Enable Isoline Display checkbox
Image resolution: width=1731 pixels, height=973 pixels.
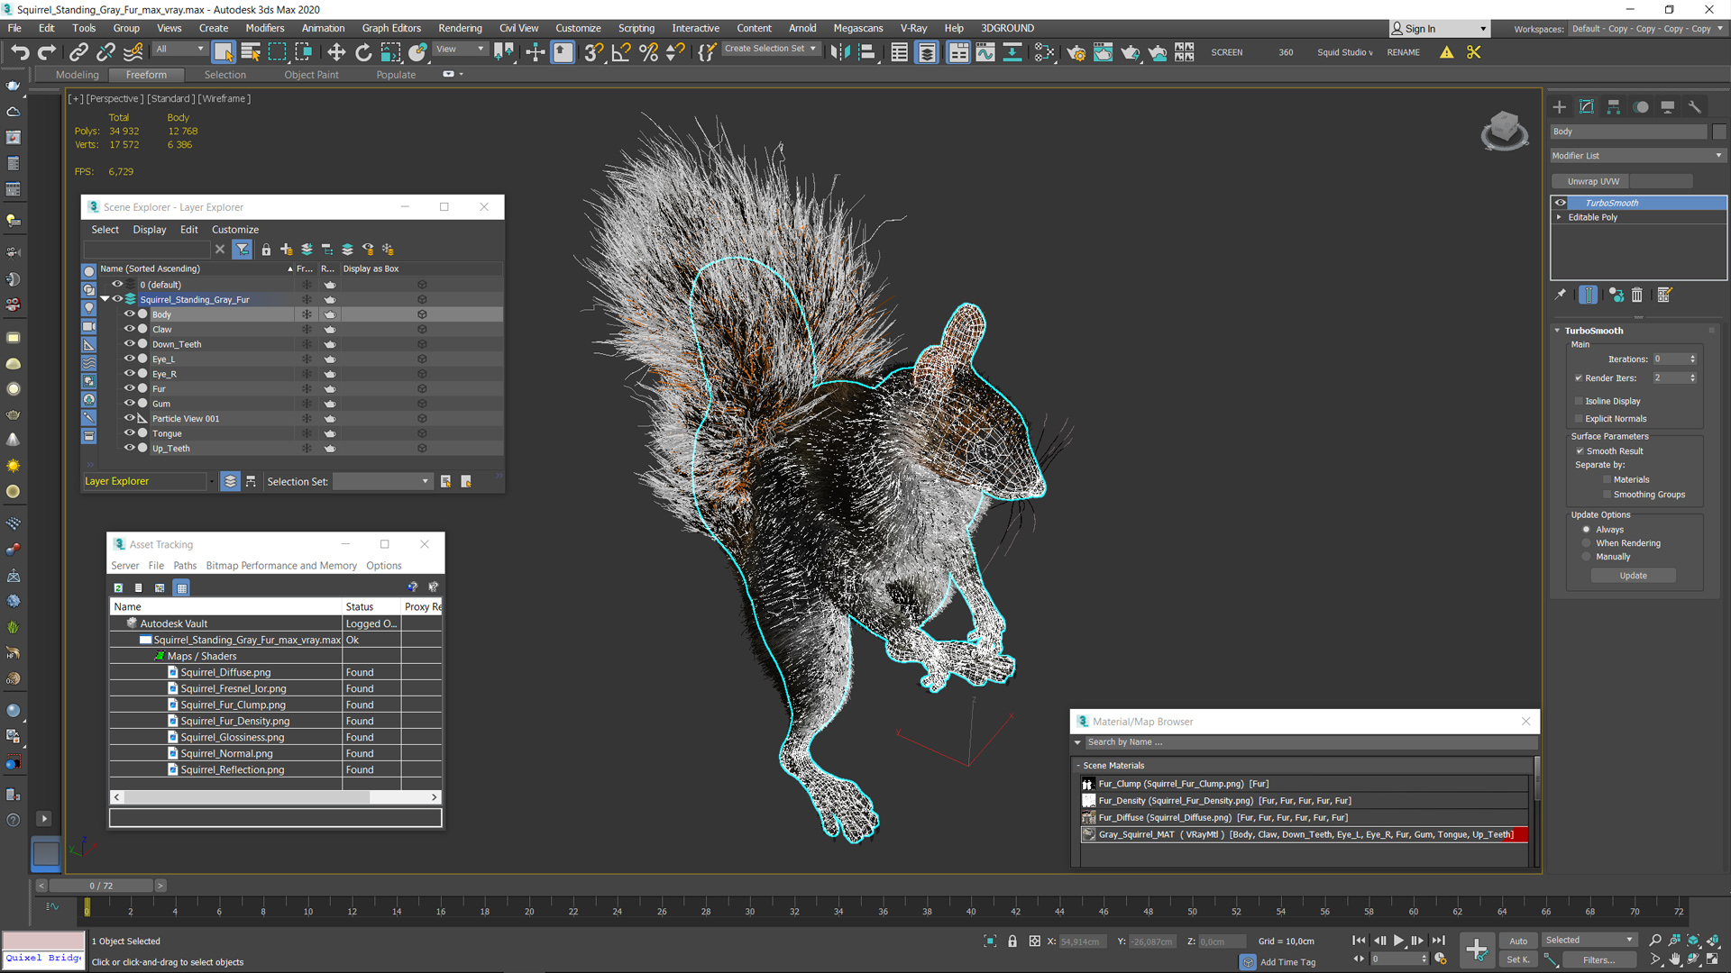[1579, 401]
